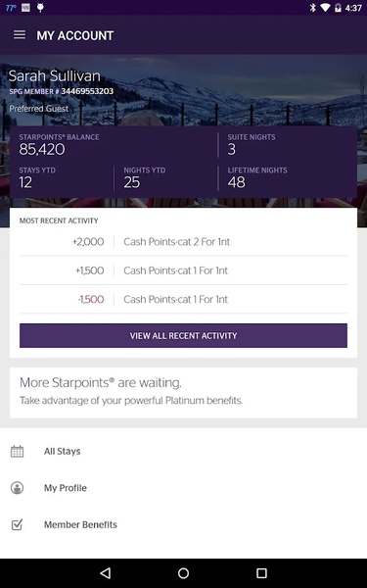367x588 pixels.
Task: Select the -1,500 Cash Points-cat 1 activity row
Action: (184, 299)
